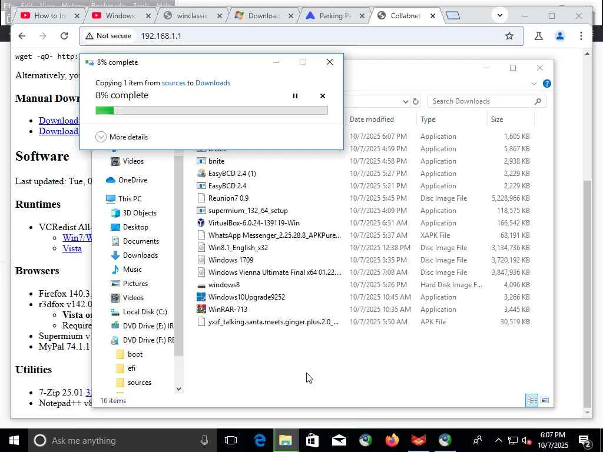Expand More details in copy dialog

pyautogui.click(x=121, y=137)
